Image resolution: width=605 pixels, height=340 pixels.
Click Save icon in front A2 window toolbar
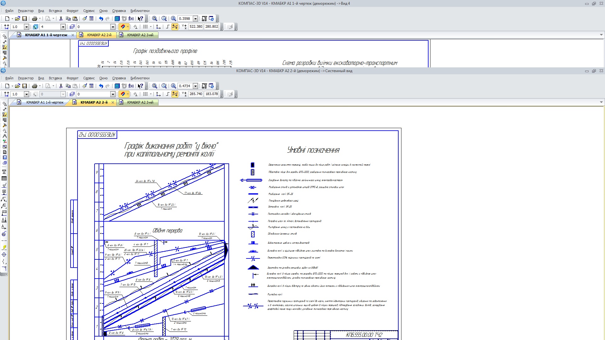pyautogui.click(x=25, y=86)
